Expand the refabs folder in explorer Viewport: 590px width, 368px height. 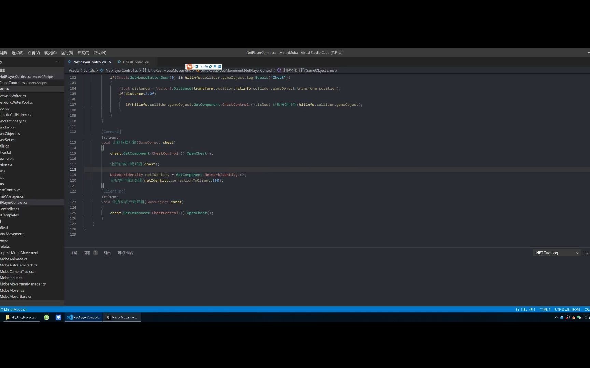point(32,246)
